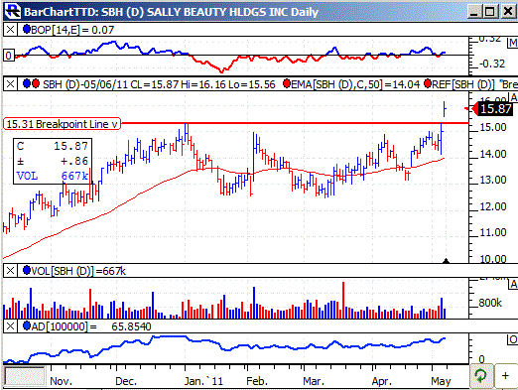Screen dimensions: 518x390
Task: Close the SBH price panel with X
Action: click(x=10, y=84)
